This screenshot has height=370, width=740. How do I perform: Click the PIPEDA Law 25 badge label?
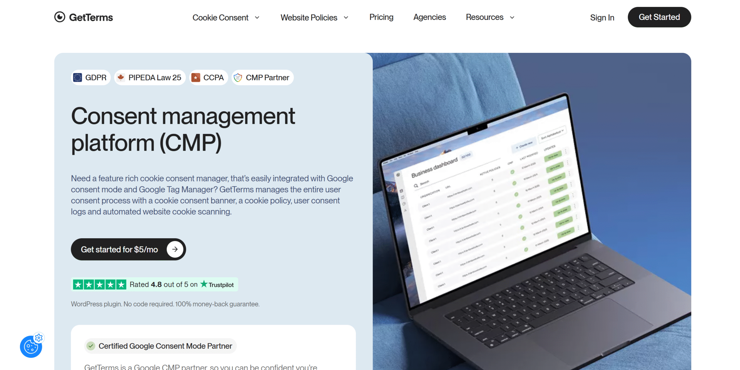pyautogui.click(x=155, y=77)
